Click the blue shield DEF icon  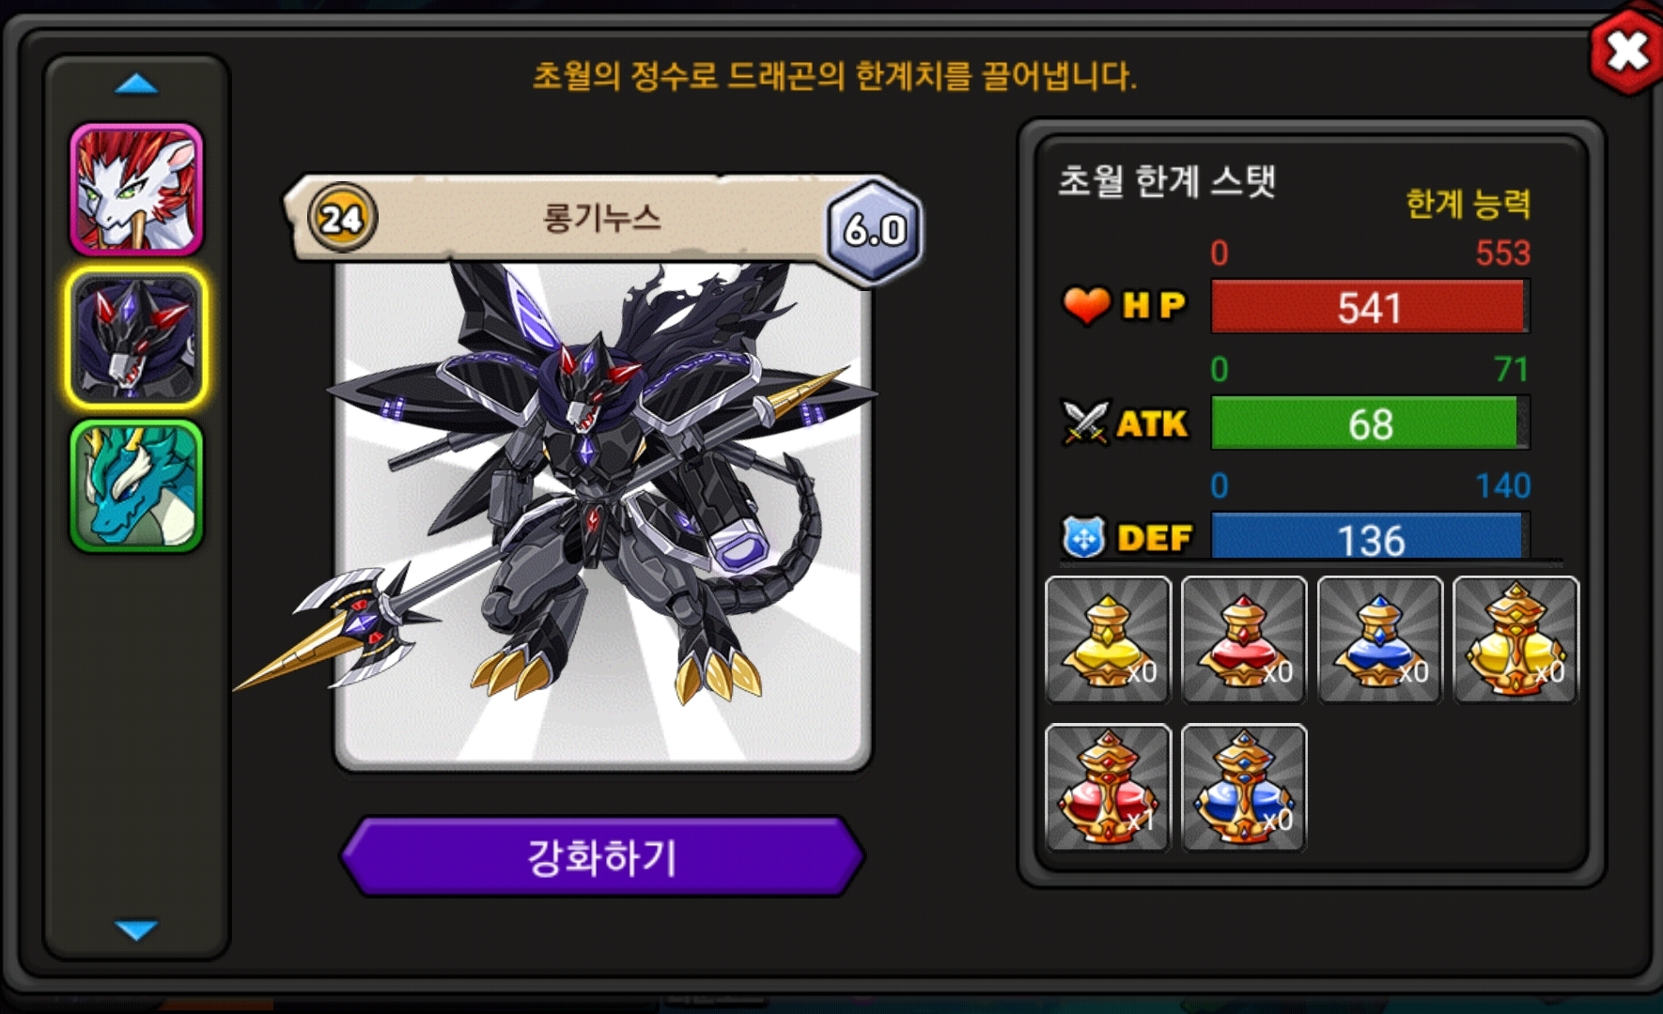point(1084,538)
